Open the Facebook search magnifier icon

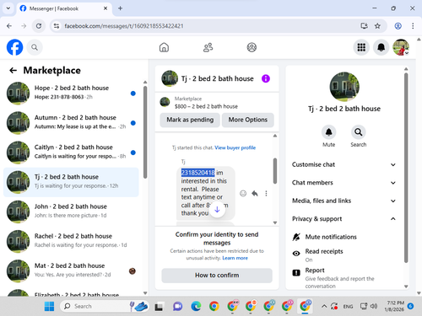point(35,47)
